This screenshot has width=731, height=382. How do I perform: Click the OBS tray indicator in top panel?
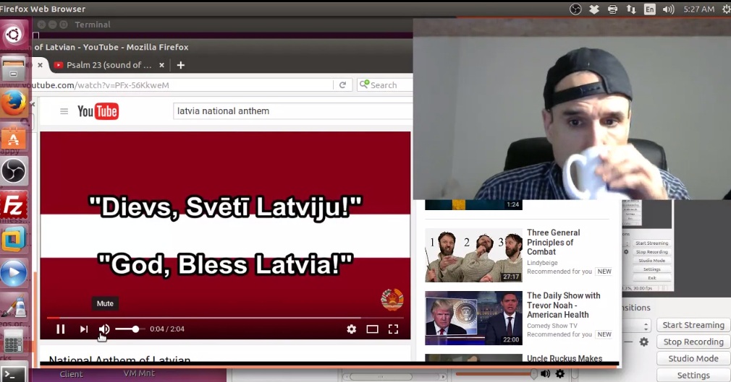pos(576,9)
